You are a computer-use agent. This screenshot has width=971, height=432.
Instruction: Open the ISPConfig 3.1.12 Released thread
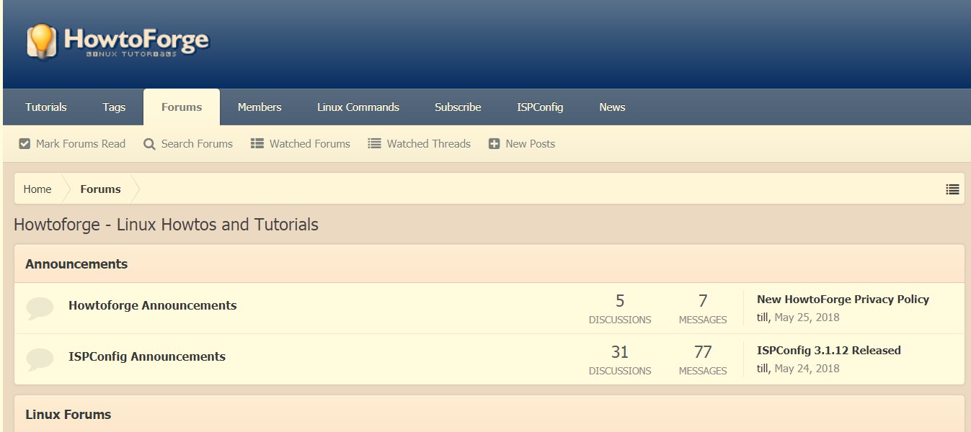click(x=829, y=351)
